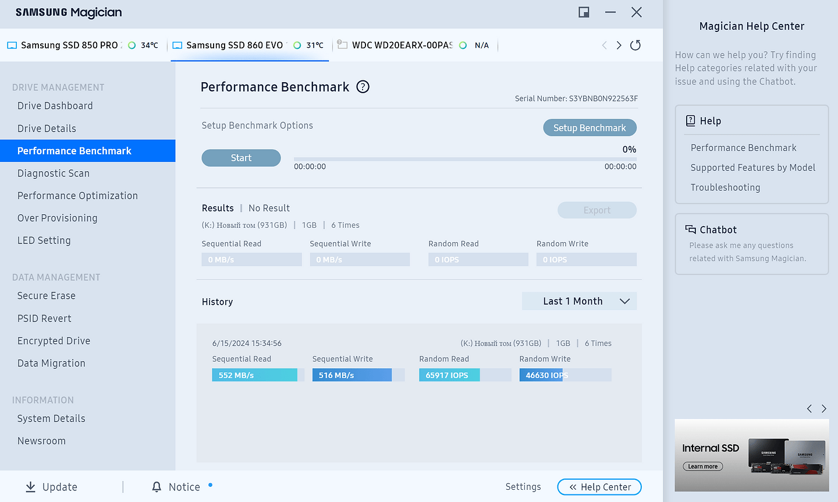
Task: Show next ad banner with right arrow
Action: coord(824,409)
